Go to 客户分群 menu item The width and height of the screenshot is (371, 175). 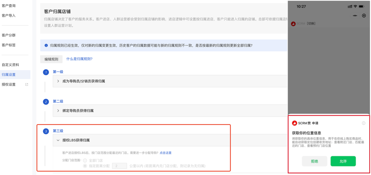pos(9,35)
